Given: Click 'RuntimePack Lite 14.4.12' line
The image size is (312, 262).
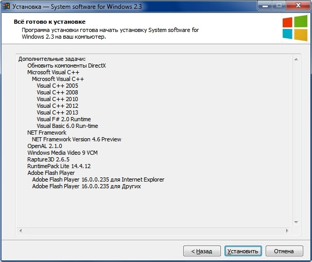Looking at the screenshot, I should [x=59, y=166].
